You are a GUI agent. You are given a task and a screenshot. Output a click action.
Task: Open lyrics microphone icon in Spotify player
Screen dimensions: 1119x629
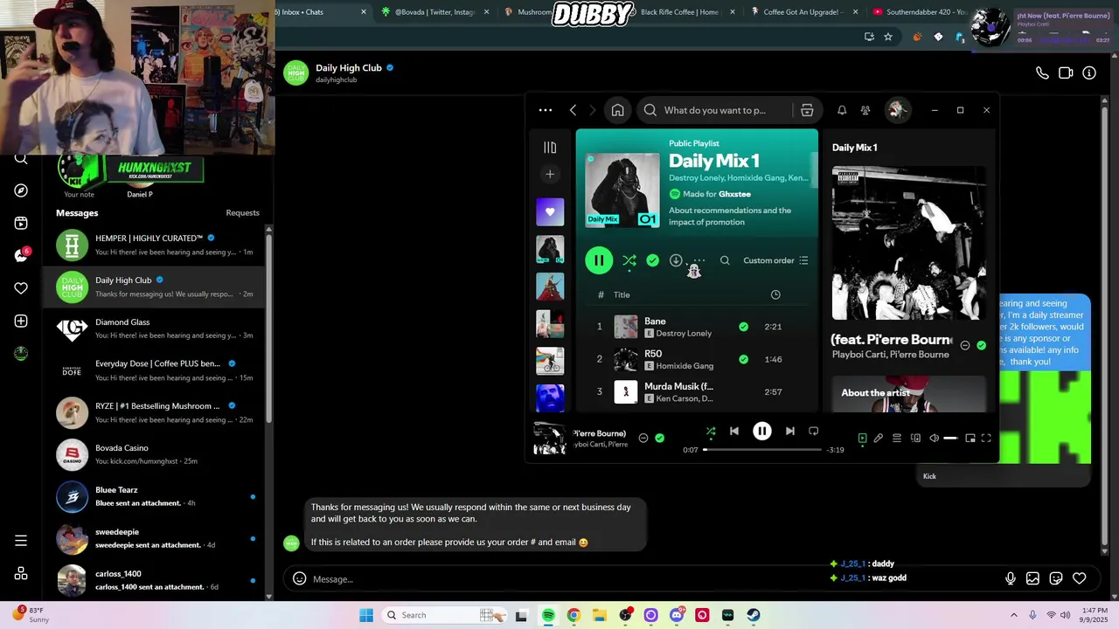[x=879, y=439]
